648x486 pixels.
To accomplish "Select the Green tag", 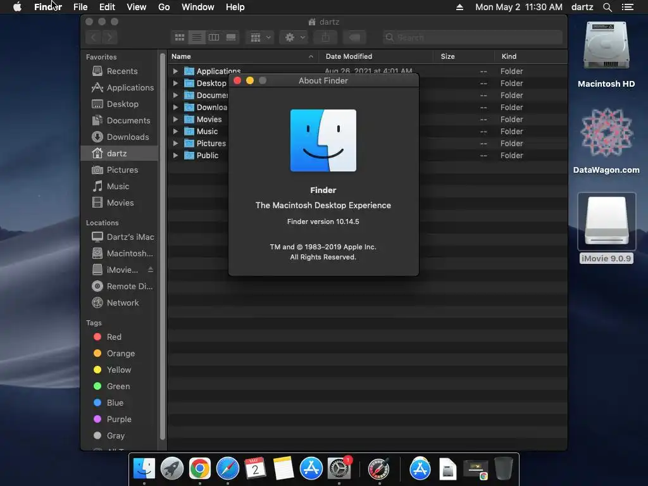I will (120, 386).
